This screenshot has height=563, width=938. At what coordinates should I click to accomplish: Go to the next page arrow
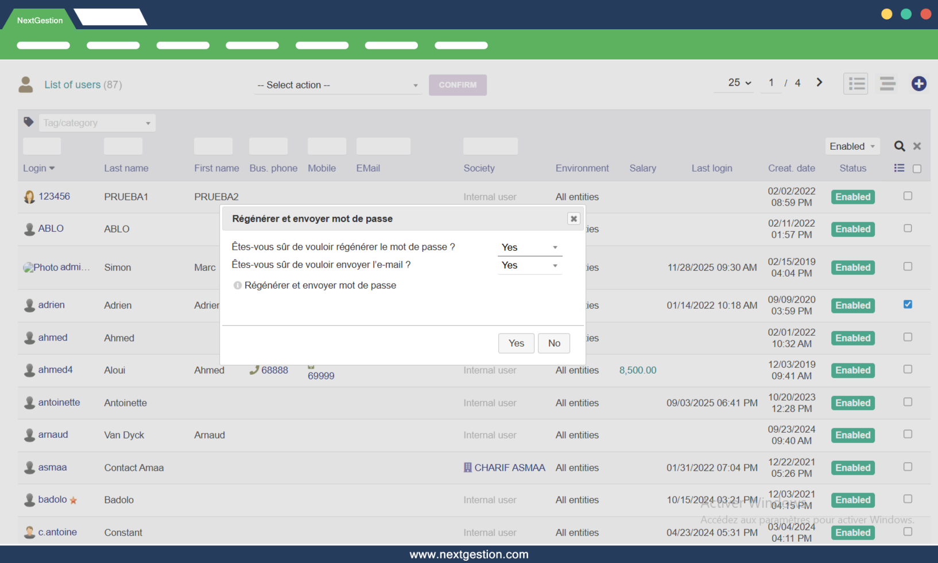(819, 83)
